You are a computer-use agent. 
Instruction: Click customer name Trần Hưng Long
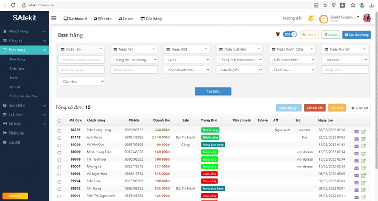[x=99, y=130]
